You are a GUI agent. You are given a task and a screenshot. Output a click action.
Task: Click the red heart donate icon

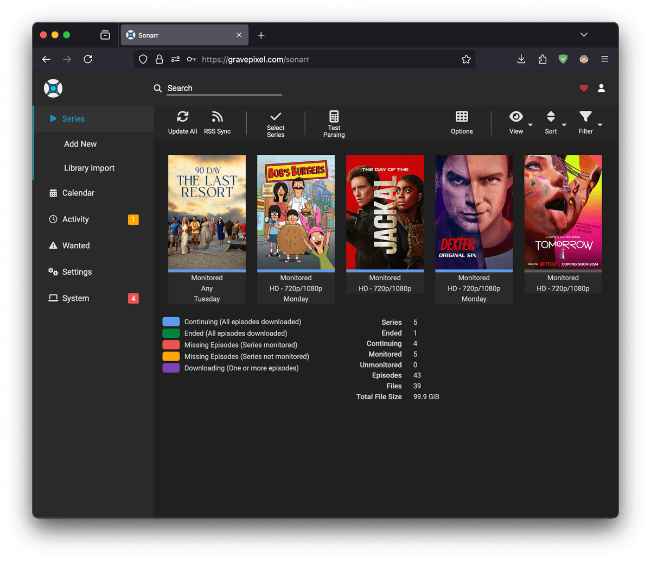click(x=584, y=88)
